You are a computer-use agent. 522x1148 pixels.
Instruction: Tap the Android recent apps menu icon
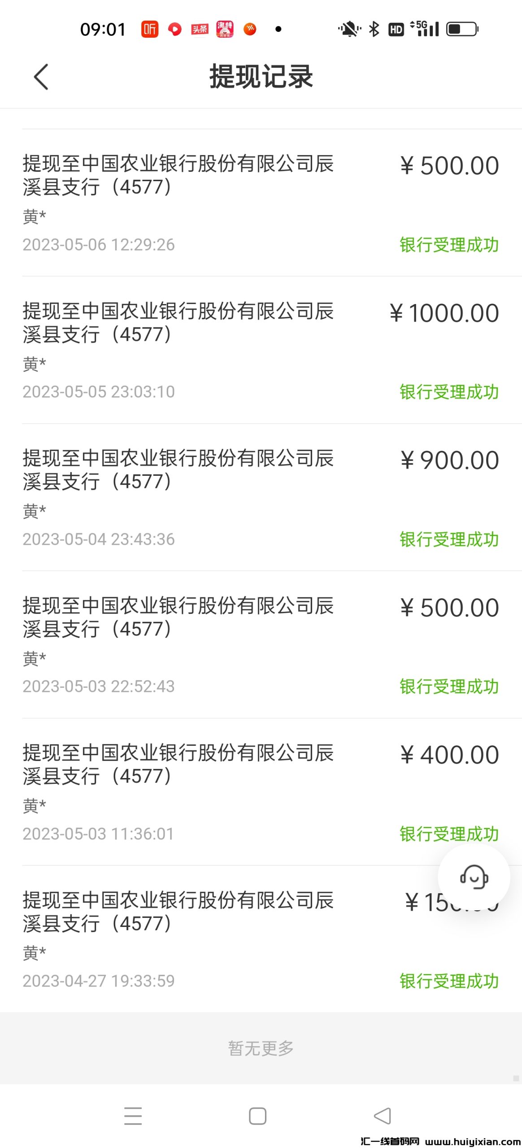point(133,1116)
